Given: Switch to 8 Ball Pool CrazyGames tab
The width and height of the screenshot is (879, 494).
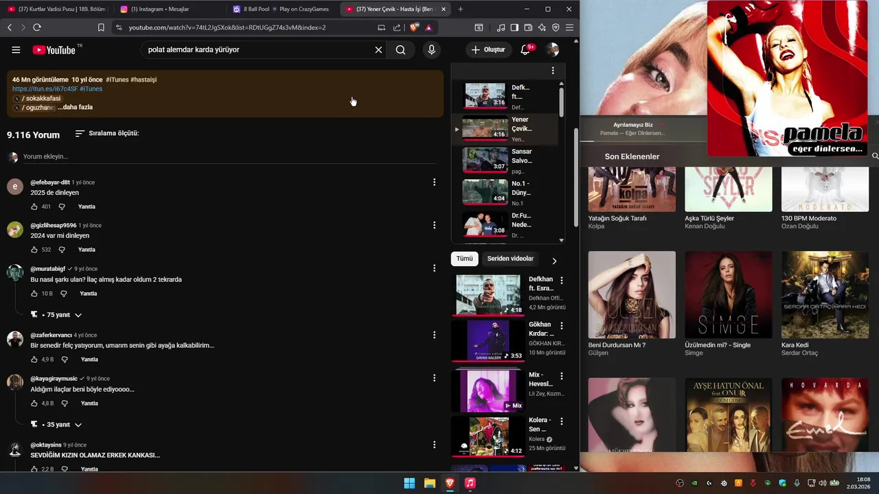Looking at the screenshot, I should [282, 9].
